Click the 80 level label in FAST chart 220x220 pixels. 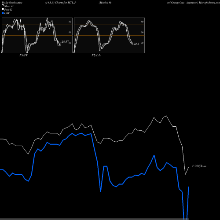[70, 22]
